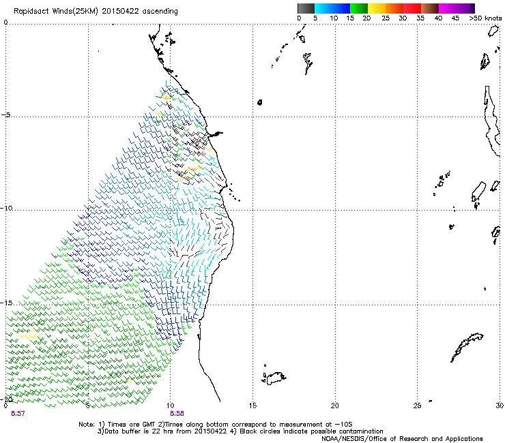The width and height of the screenshot is (505, 443).
Task: Click the title 'Rapidscat Winds(25KM) 20150422 ascending'
Action: click(96, 12)
